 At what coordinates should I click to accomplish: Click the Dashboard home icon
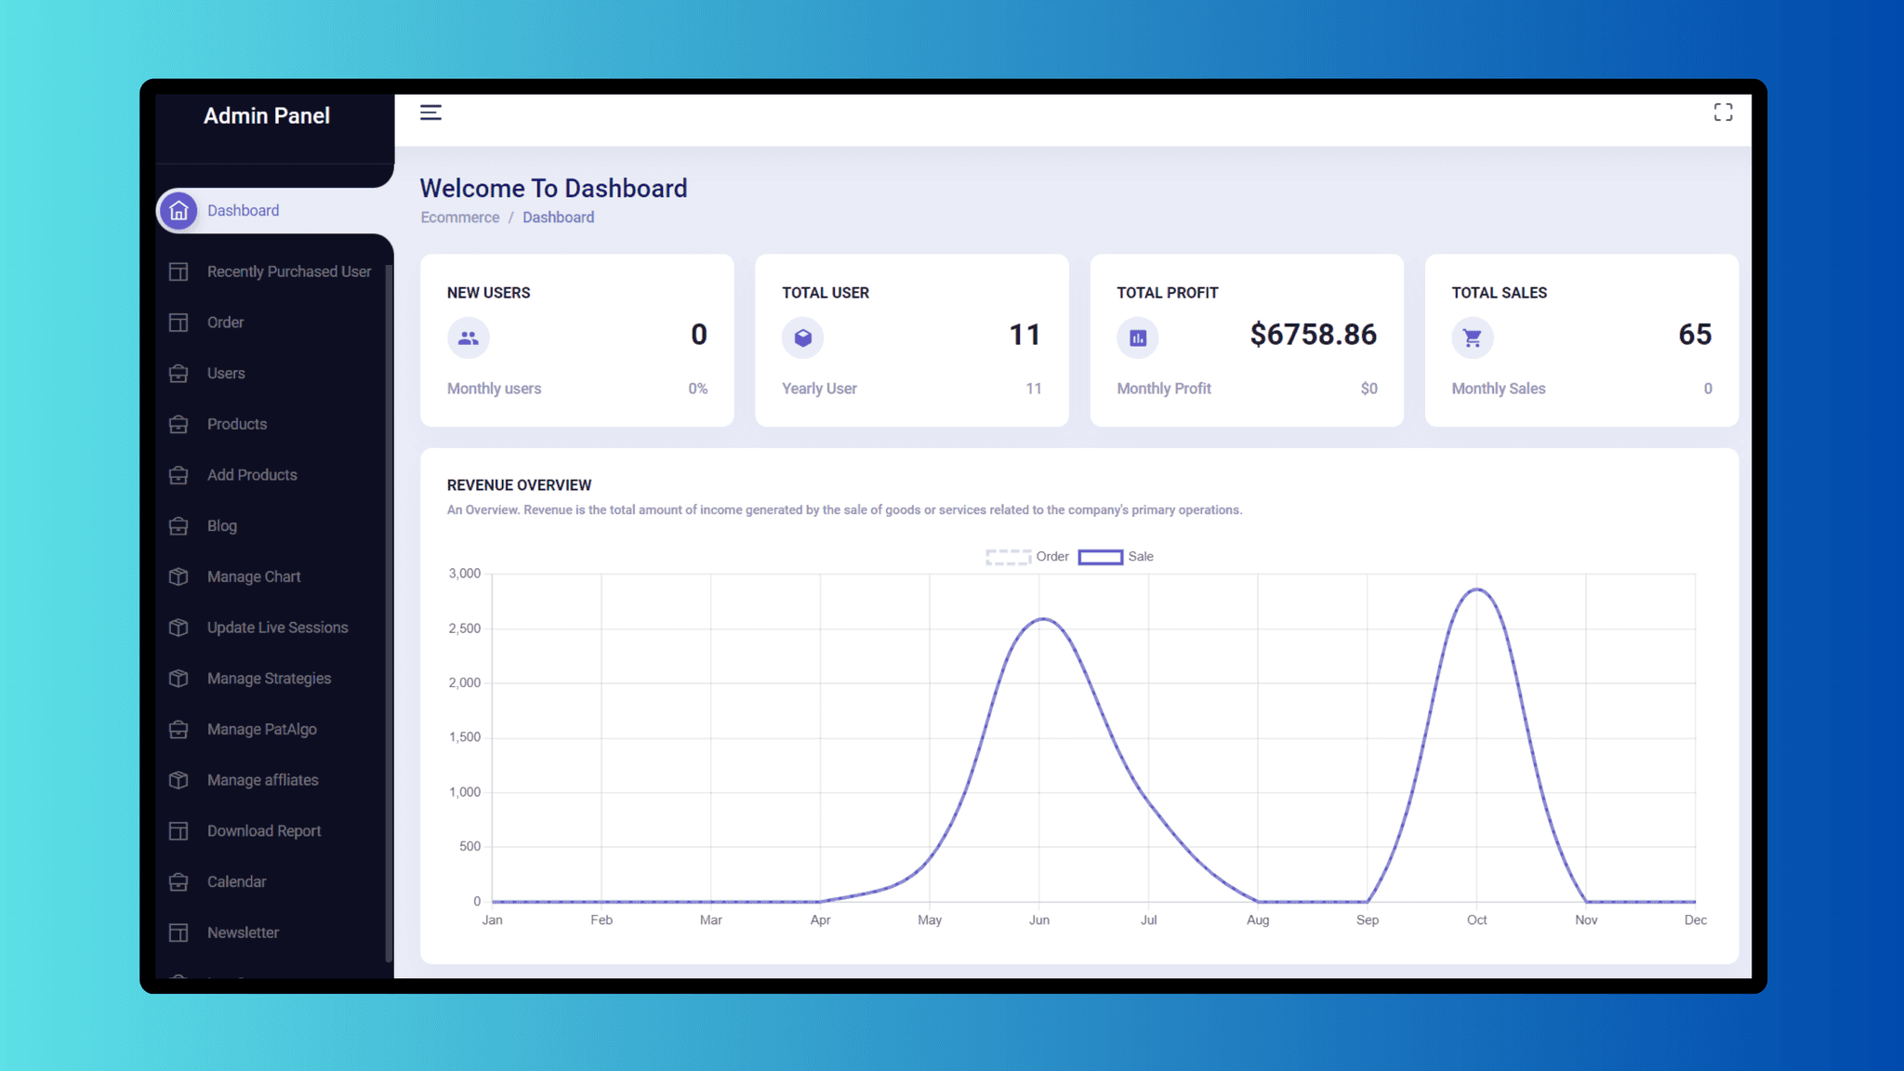tap(178, 211)
